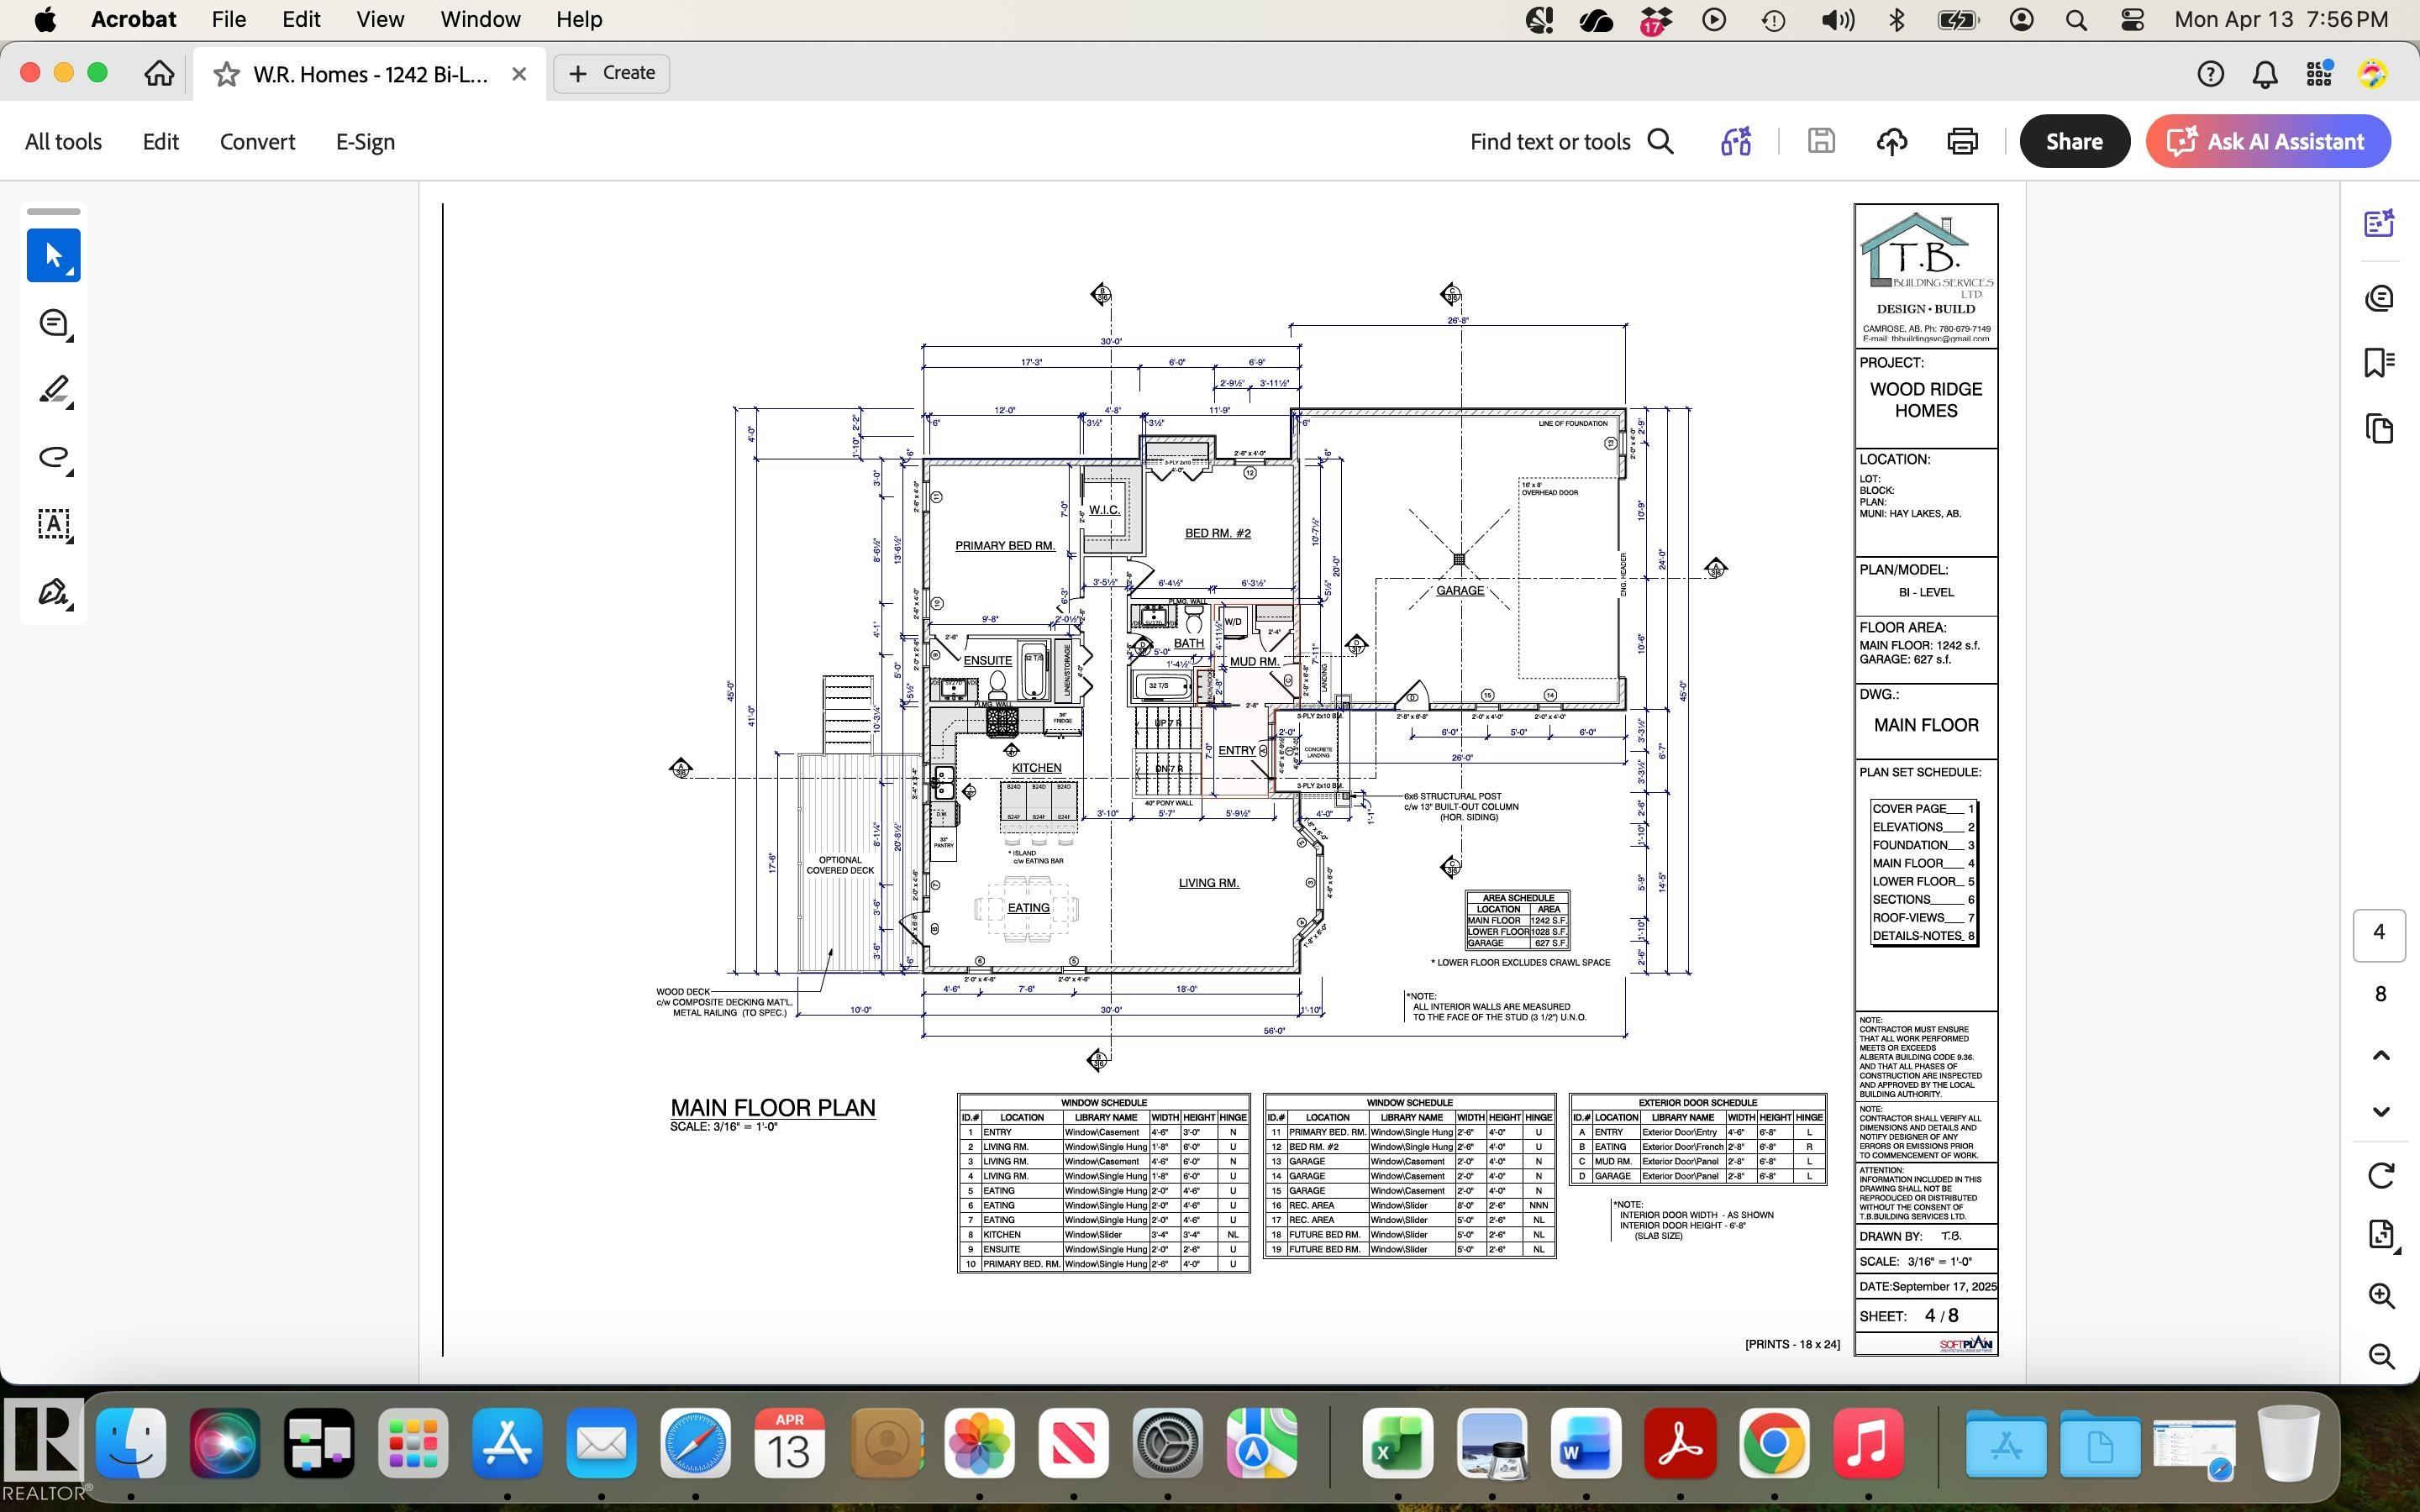Click Ask AI Assistant button
The height and width of the screenshot is (1512, 2420).
tap(2267, 141)
